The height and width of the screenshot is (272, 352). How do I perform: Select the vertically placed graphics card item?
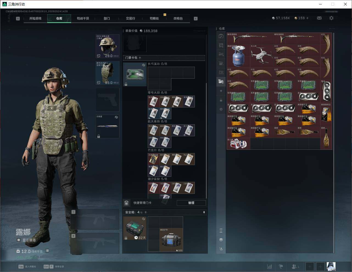coord(326,91)
